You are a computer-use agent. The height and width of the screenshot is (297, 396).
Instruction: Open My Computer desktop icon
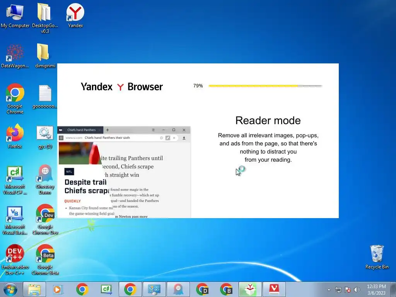click(15, 15)
